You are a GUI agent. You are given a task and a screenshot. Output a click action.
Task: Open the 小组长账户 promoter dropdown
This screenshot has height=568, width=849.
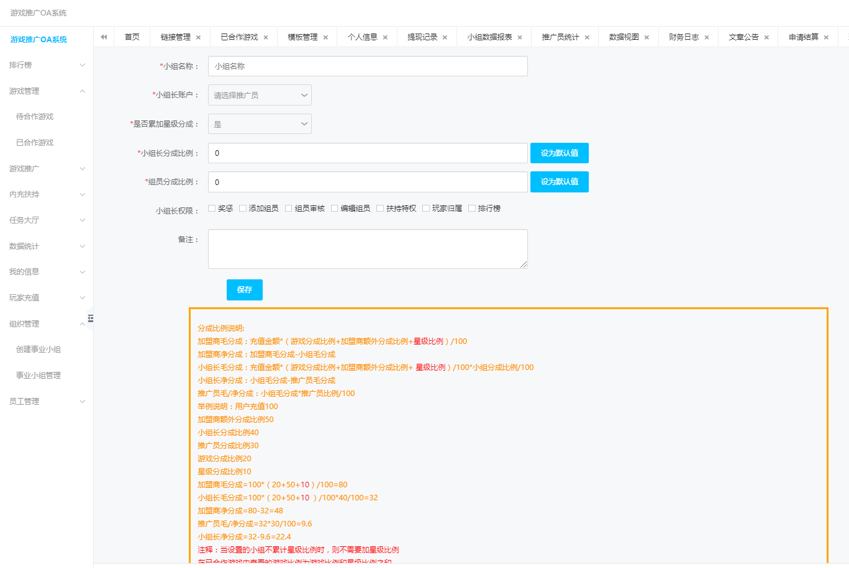click(260, 95)
